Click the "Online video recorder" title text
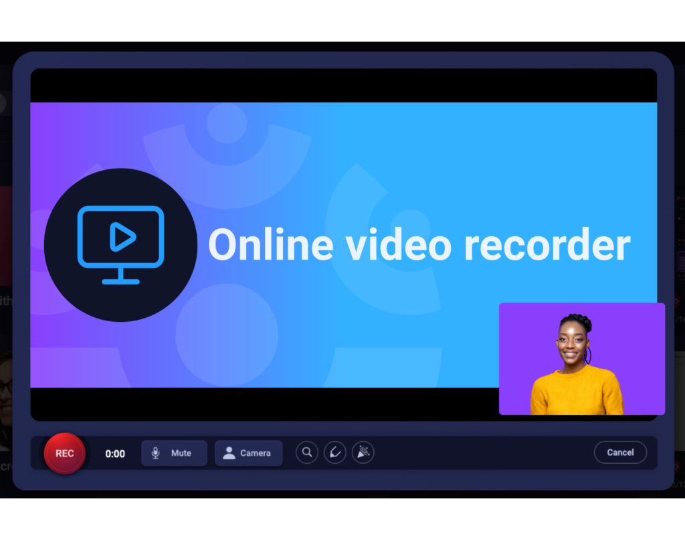Image resolution: width=685 pixels, height=540 pixels. (419, 245)
